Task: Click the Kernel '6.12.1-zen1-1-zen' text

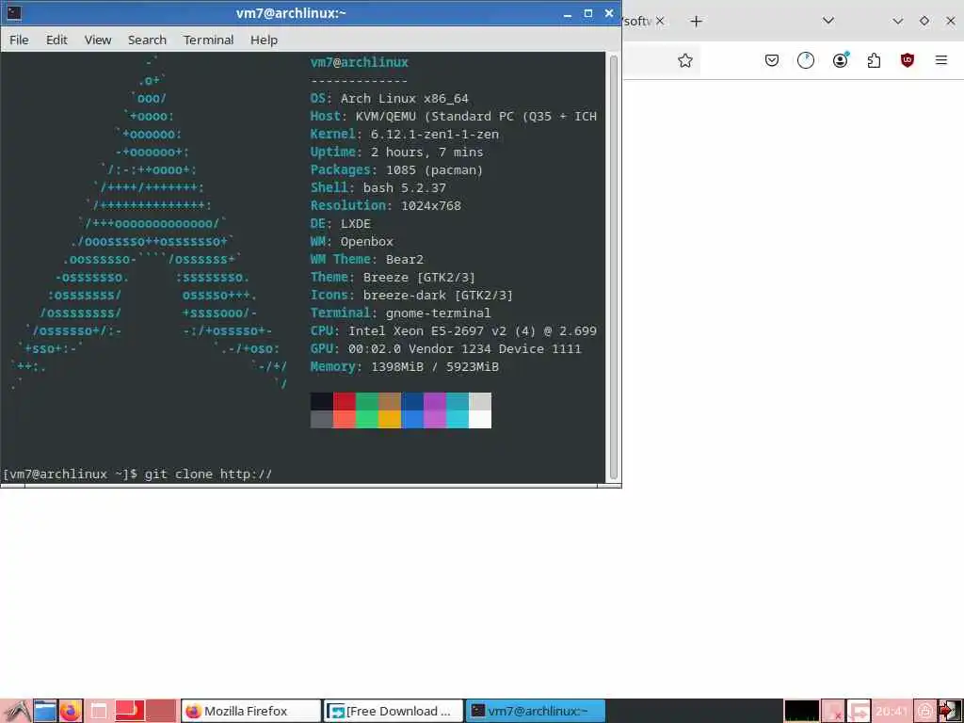Action: (x=434, y=134)
